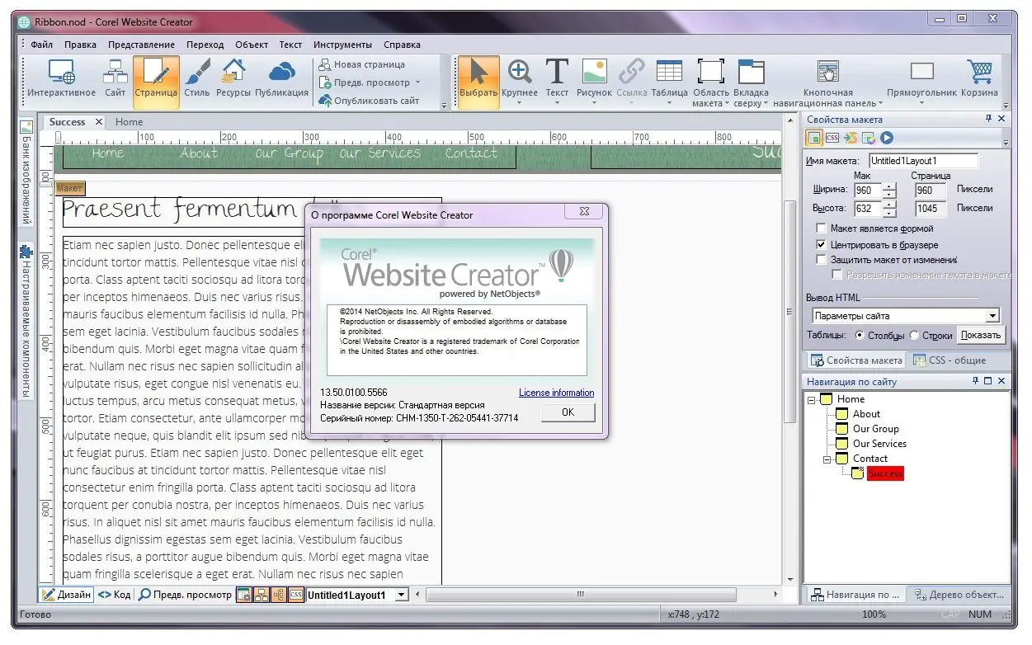
Task: Open the Представление menu
Action: tap(141, 45)
